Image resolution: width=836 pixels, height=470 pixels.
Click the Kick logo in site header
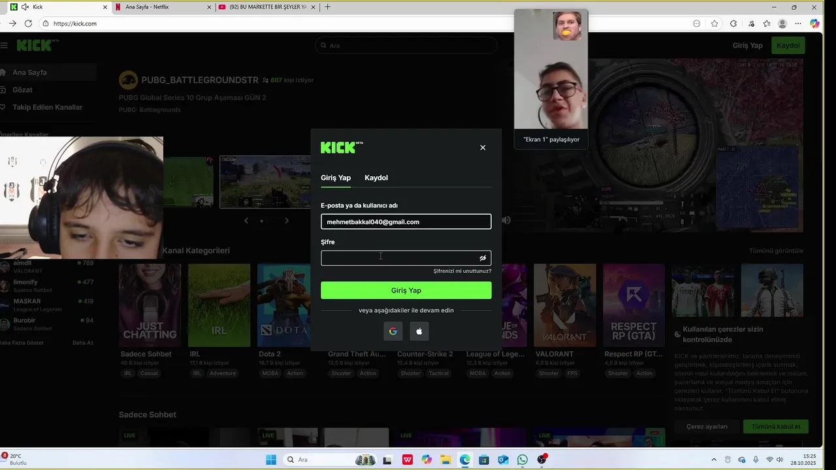pos(37,45)
